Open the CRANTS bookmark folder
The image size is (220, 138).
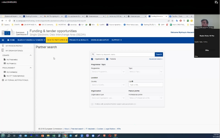pyautogui.click(x=16, y=25)
